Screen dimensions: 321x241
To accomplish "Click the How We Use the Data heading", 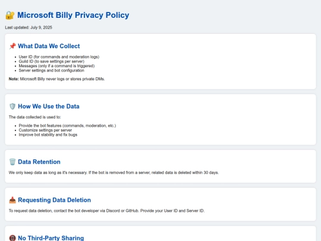I will coord(49,107).
